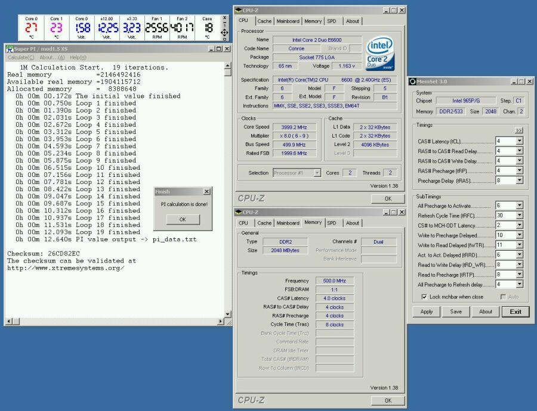Open the Help(H) menu in Super PI
The height and width of the screenshot is (411, 537).
click(x=78, y=57)
